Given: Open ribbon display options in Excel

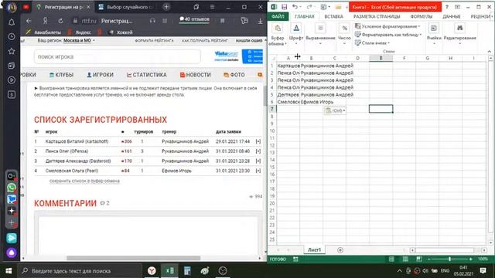Looking at the screenshot, I should point(457,7).
